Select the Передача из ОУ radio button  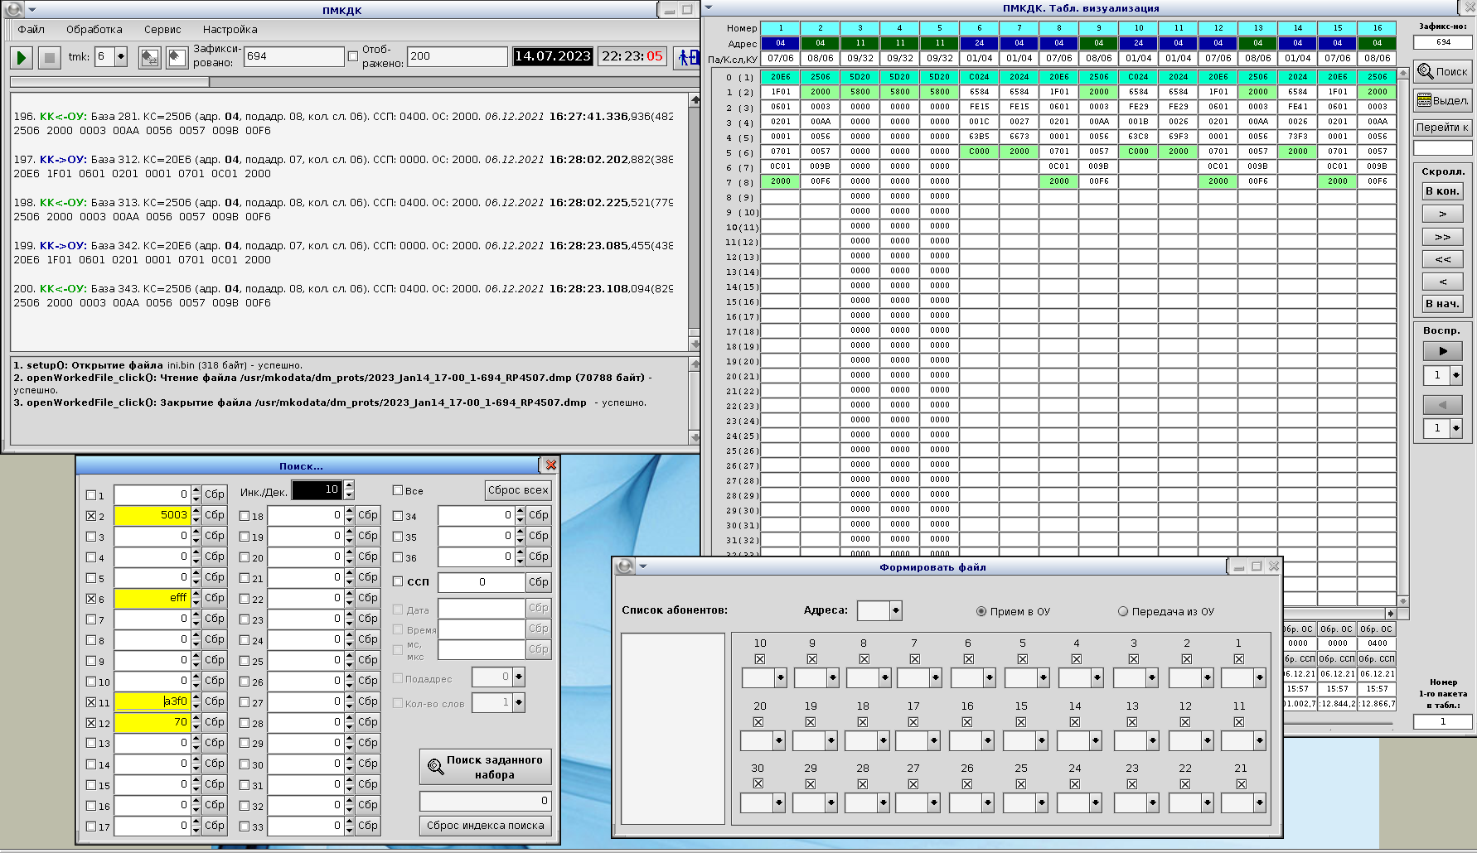[x=1123, y=611]
